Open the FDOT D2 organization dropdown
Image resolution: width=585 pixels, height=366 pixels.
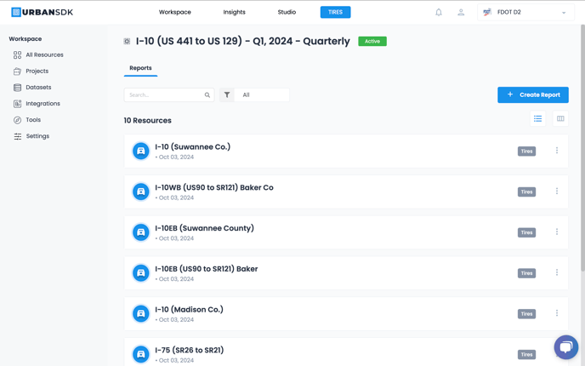(x=525, y=12)
